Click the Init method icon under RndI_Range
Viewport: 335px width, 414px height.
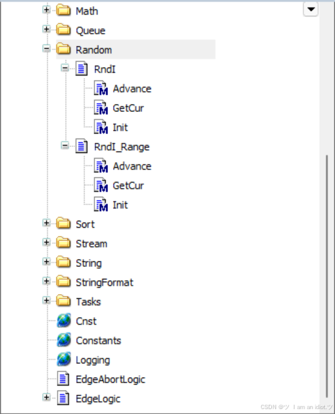101,204
